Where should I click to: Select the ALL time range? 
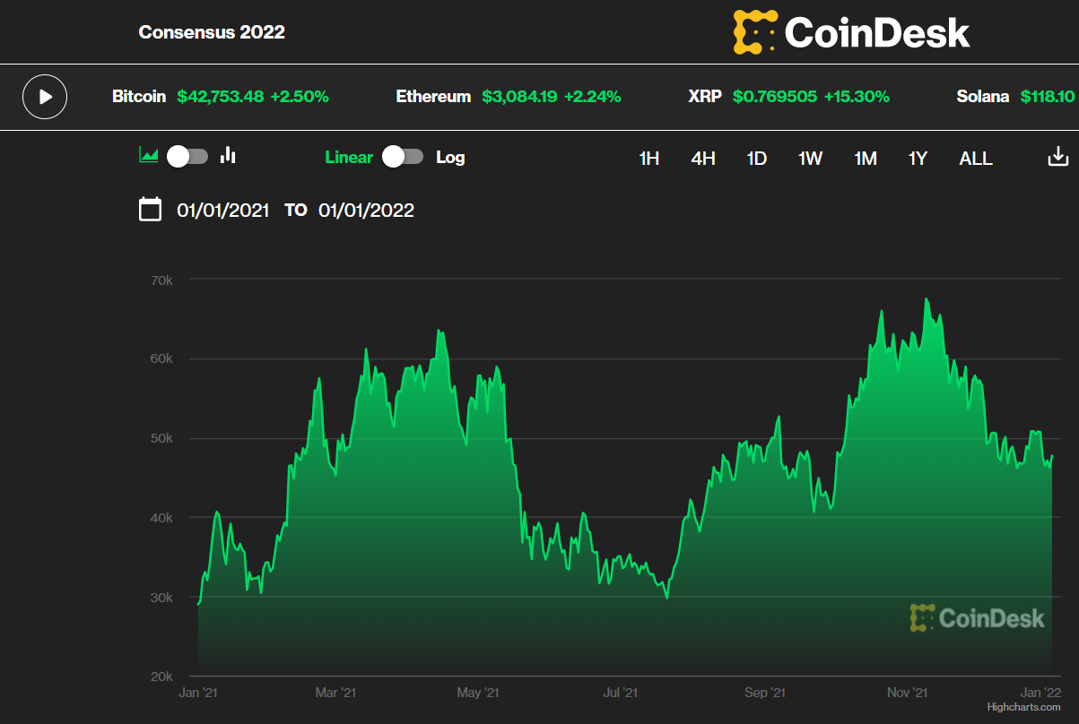(x=976, y=159)
